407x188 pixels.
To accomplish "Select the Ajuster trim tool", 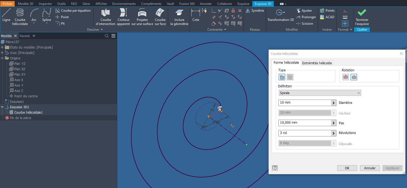I will click(304, 11).
